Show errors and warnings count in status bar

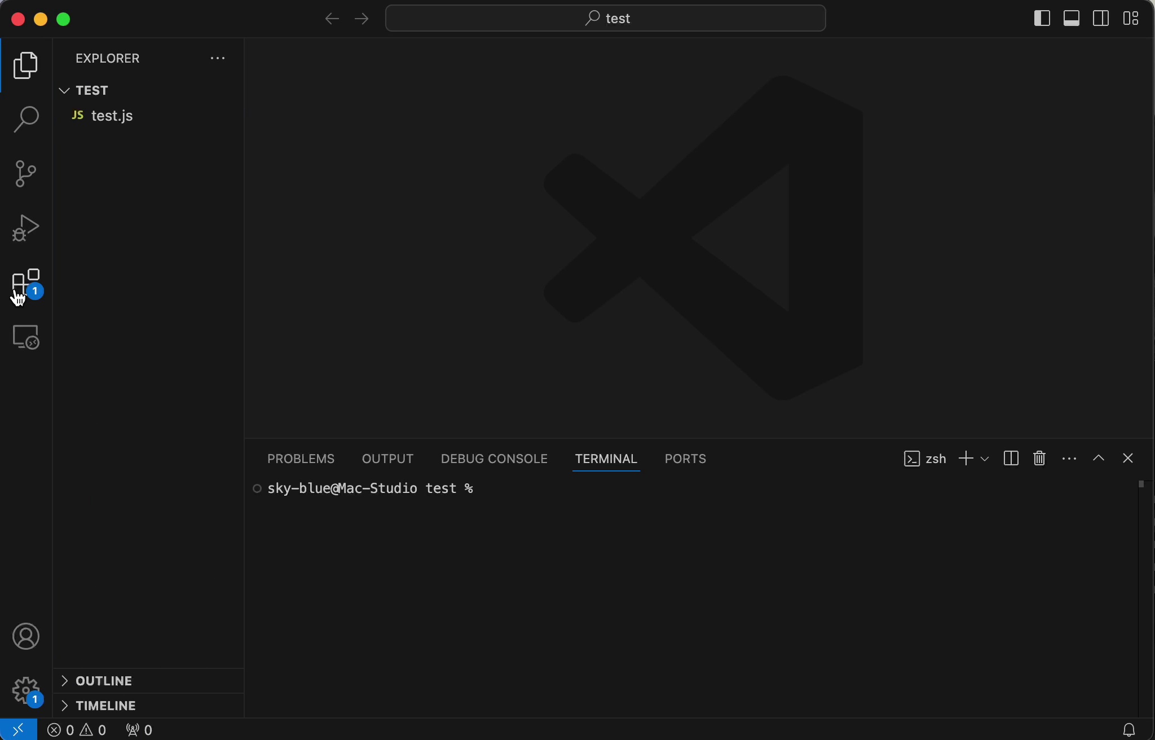[x=77, y=730]
